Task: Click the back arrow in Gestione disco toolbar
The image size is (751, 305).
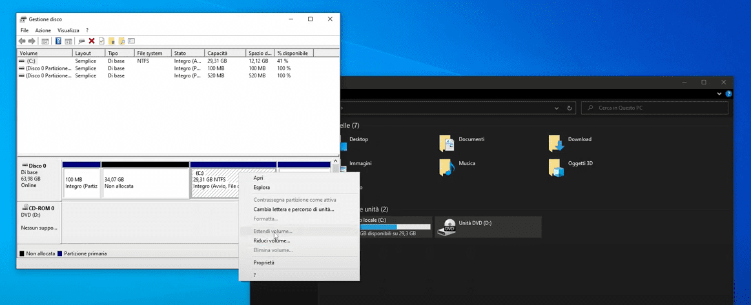Action: point(22,41)
